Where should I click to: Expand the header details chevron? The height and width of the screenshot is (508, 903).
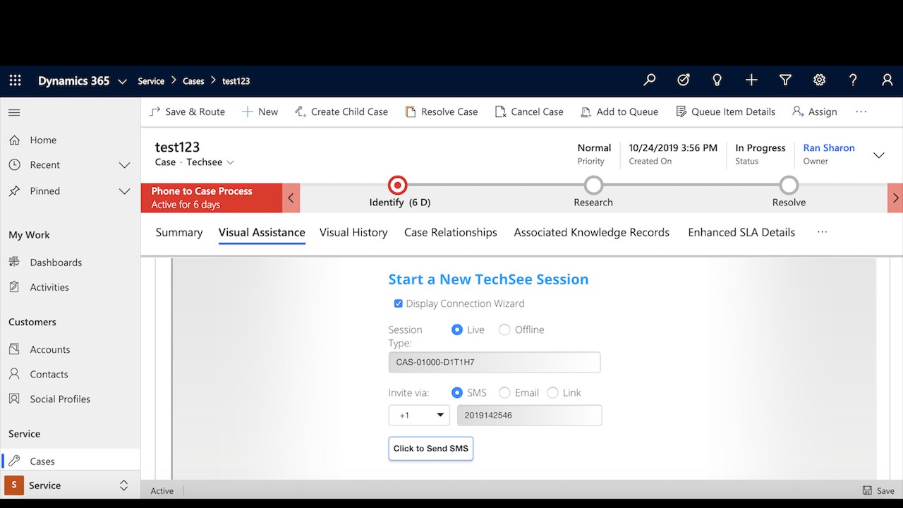(x=878, y=155)
